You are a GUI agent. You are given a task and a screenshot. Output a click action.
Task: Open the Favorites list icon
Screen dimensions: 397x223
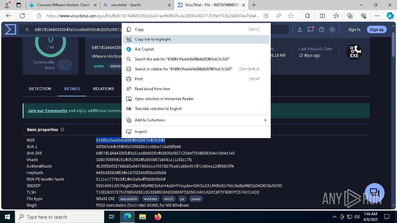coord(336,16)
